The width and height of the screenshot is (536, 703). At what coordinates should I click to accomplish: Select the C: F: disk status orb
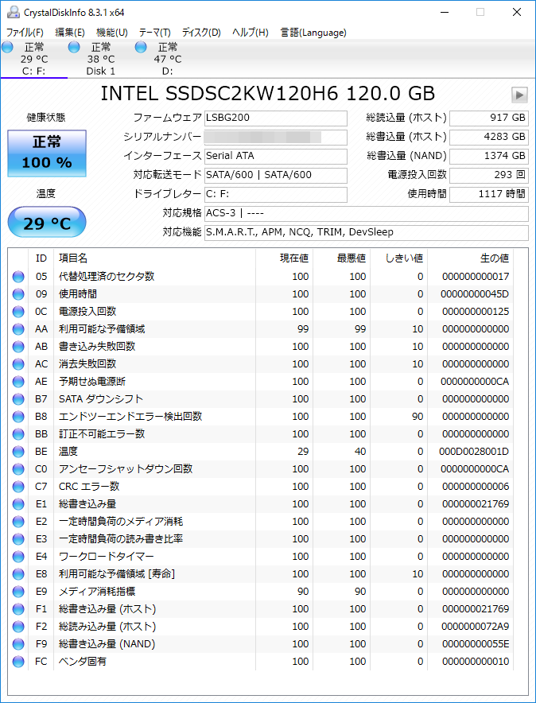click(8, 48)
